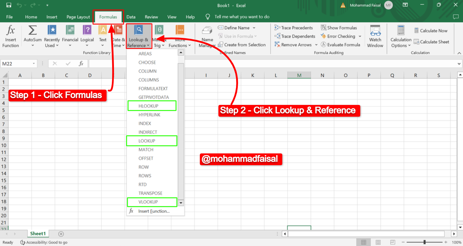463x246 pixels.
Task: Open the Watch Window
Action: [375, 36]
